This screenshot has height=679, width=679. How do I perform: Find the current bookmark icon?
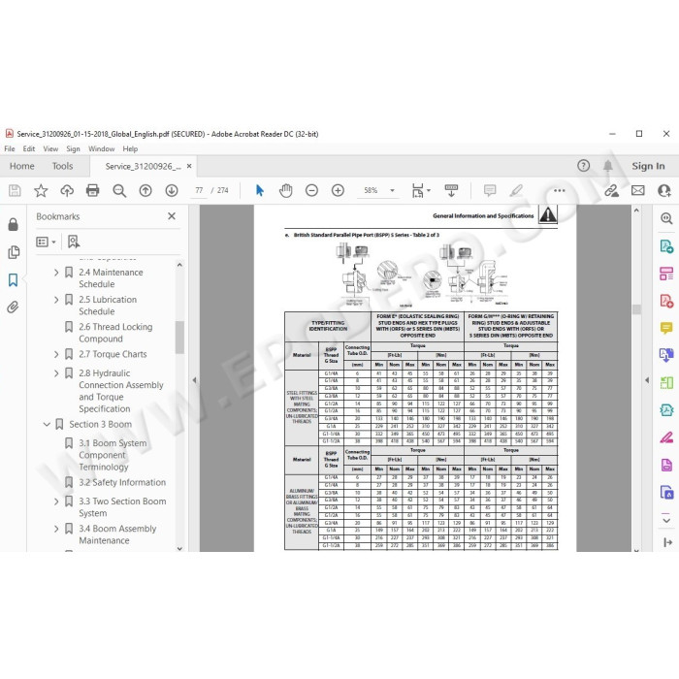pyautogui.click(x=73, y=242)
